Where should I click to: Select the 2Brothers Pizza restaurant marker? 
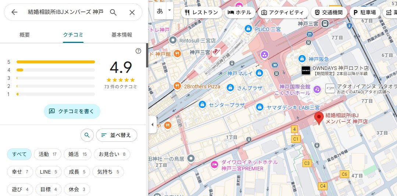coord(177,86)
